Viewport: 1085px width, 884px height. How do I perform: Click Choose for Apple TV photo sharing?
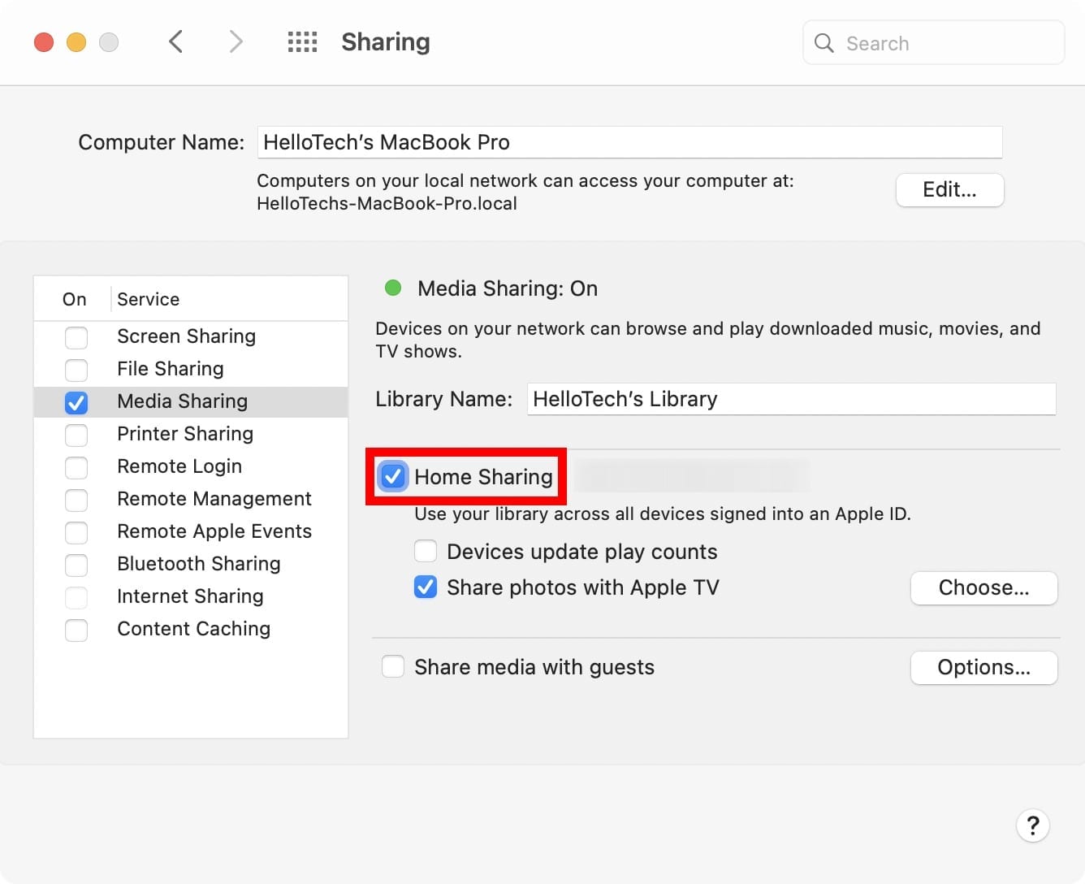click(983, 587)
